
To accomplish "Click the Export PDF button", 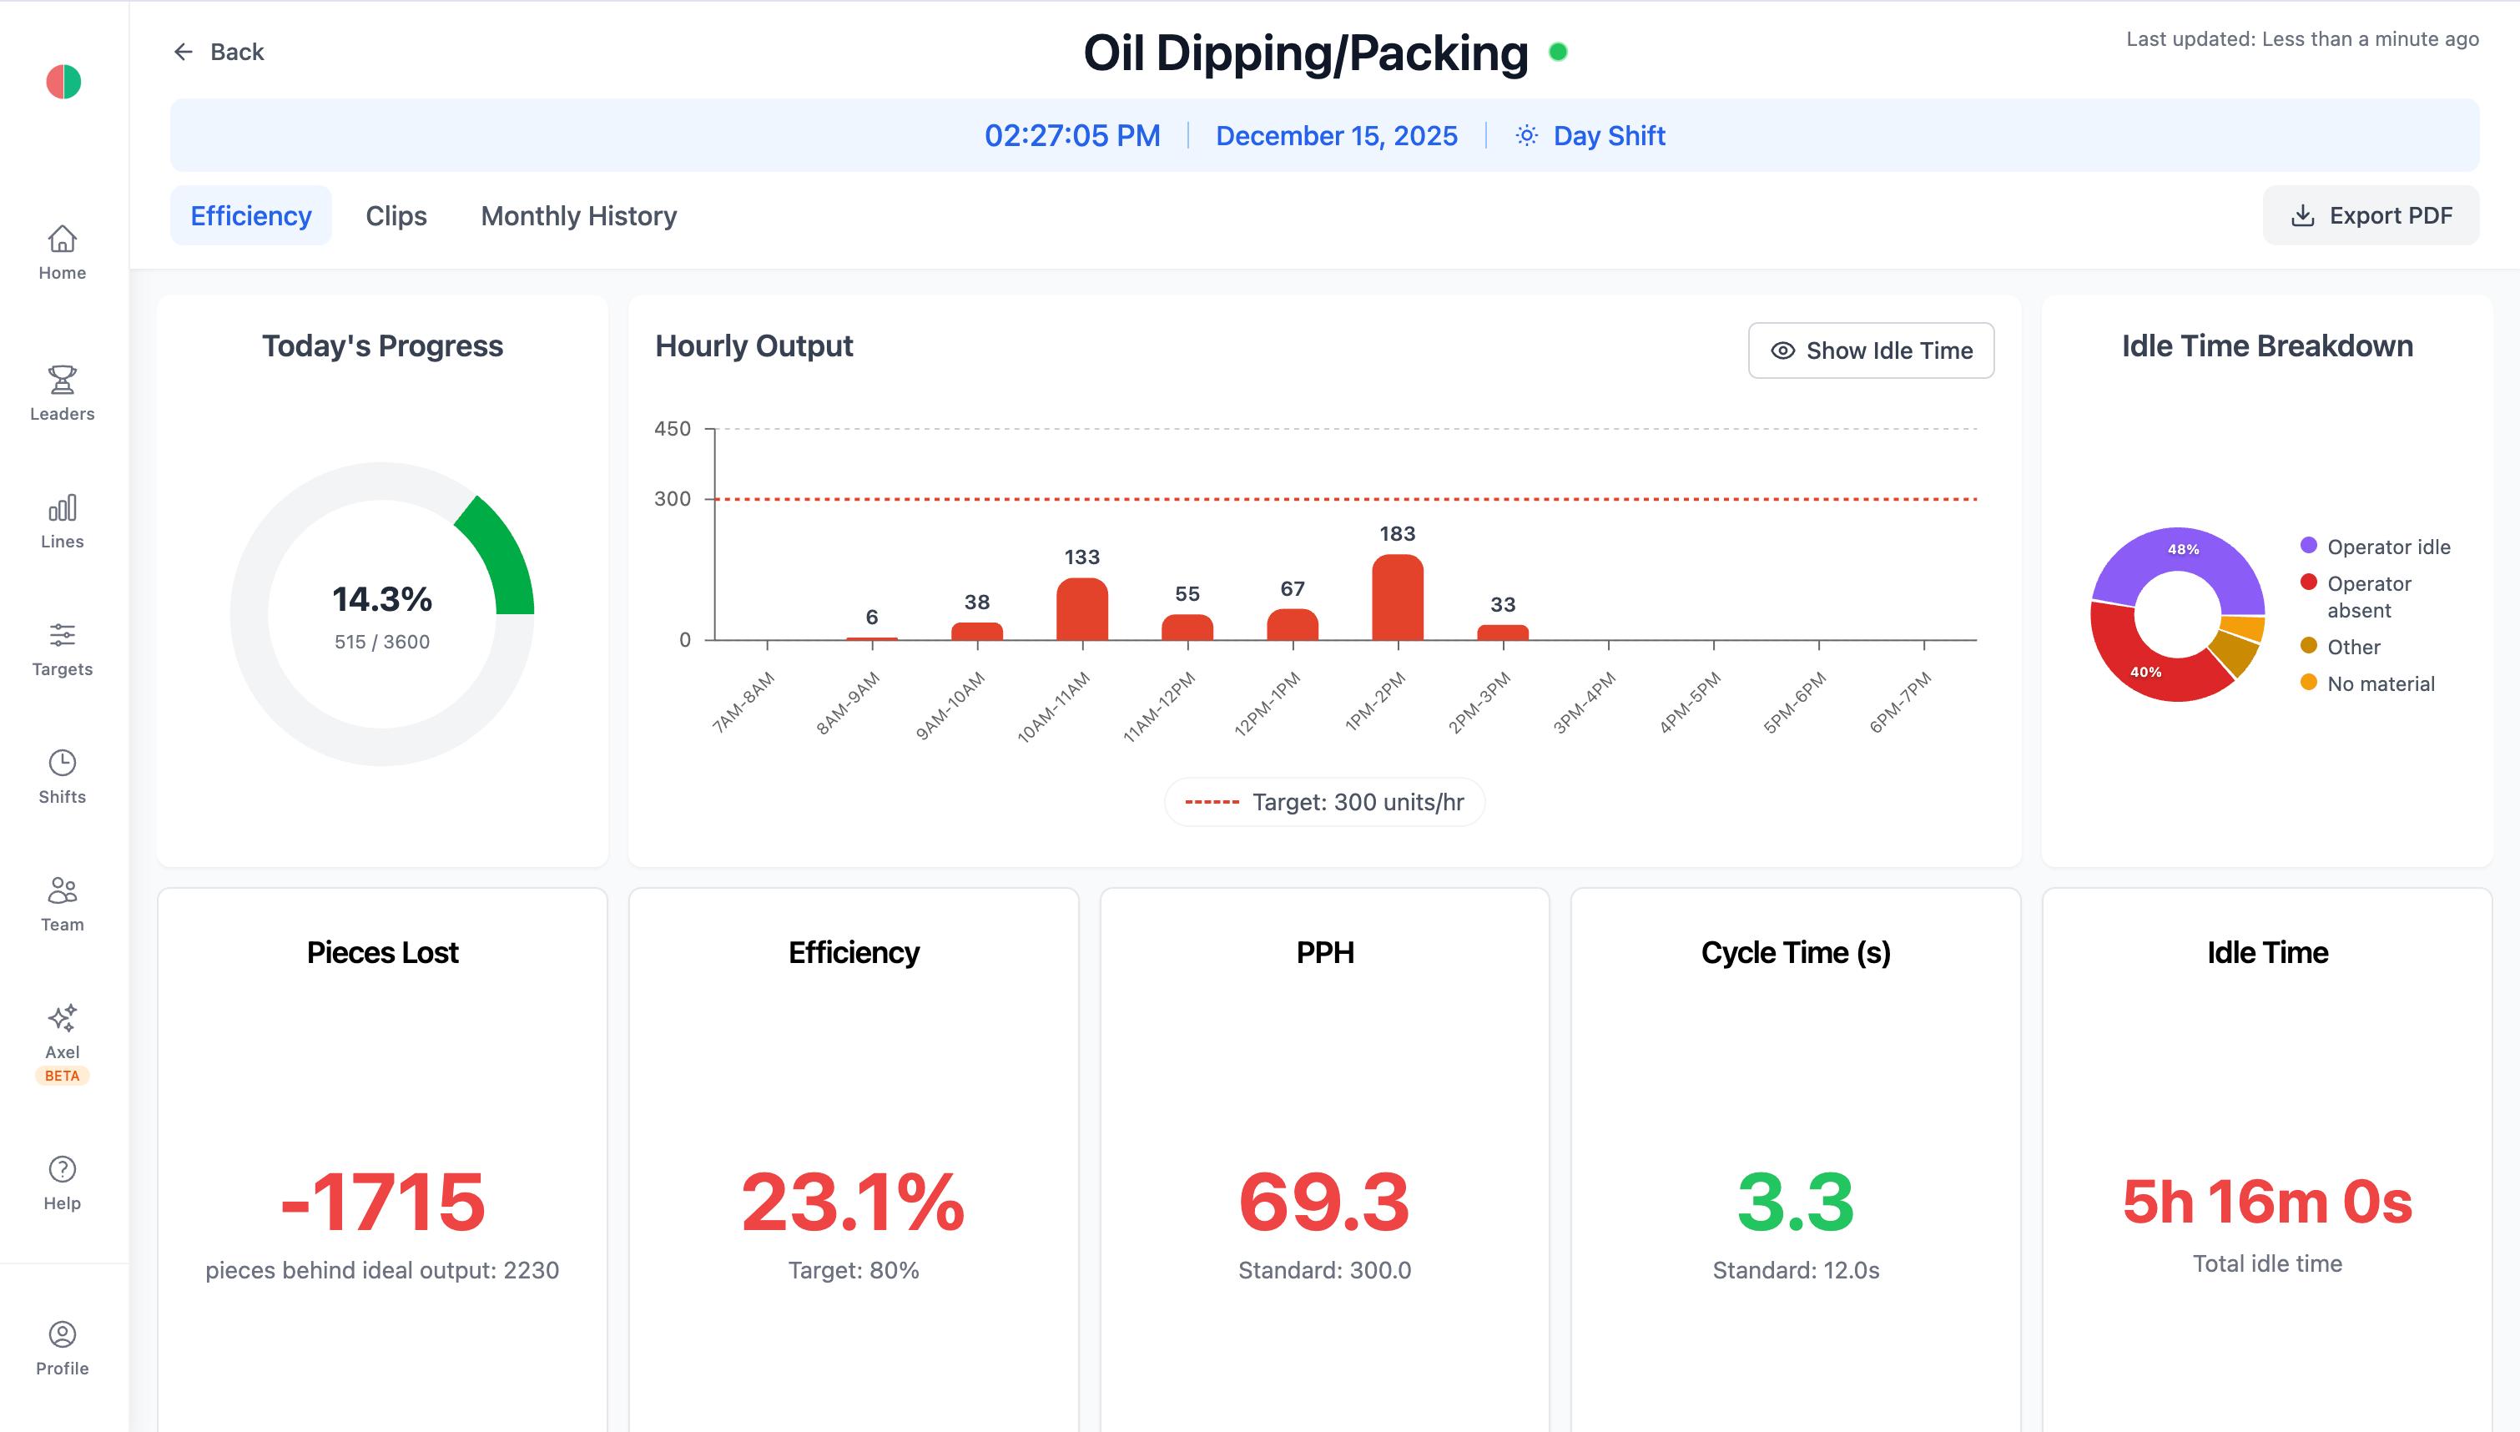I will [2371, 215].
